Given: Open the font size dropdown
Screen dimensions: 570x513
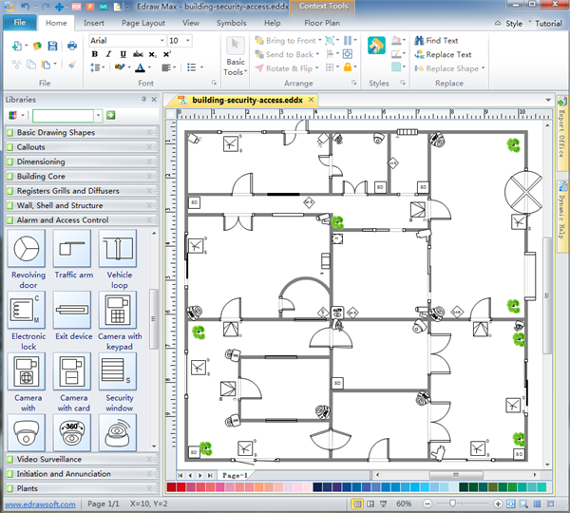Looking at the screenshot, I should coord(186,41).
